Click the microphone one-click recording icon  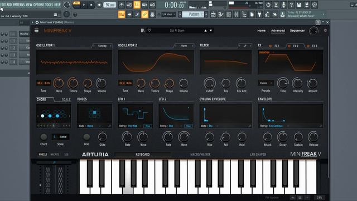click(x=284, y=4)
